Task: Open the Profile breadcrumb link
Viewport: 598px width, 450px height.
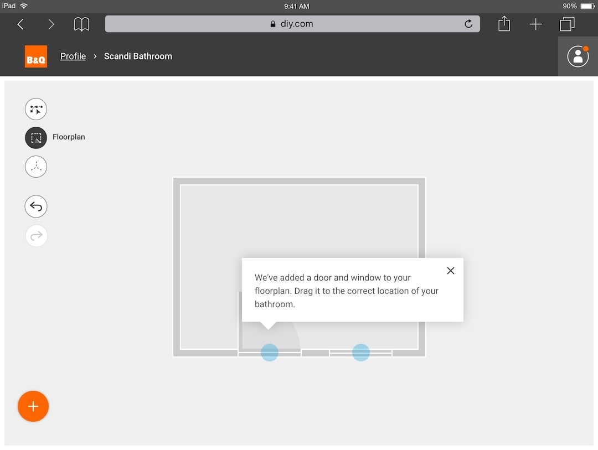Action: click(73, 56)
